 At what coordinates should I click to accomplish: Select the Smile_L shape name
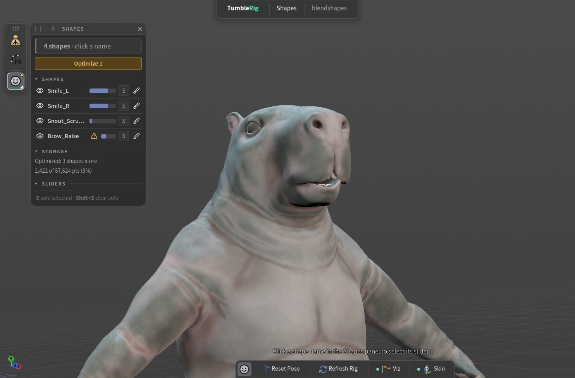click(58, 91)
